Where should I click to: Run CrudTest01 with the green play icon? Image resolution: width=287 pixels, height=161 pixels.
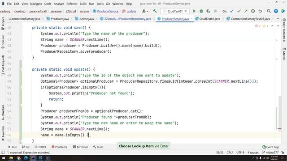tap(194, 11)
